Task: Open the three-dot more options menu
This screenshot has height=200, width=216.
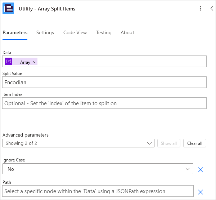Action: (x=201, y=8)
